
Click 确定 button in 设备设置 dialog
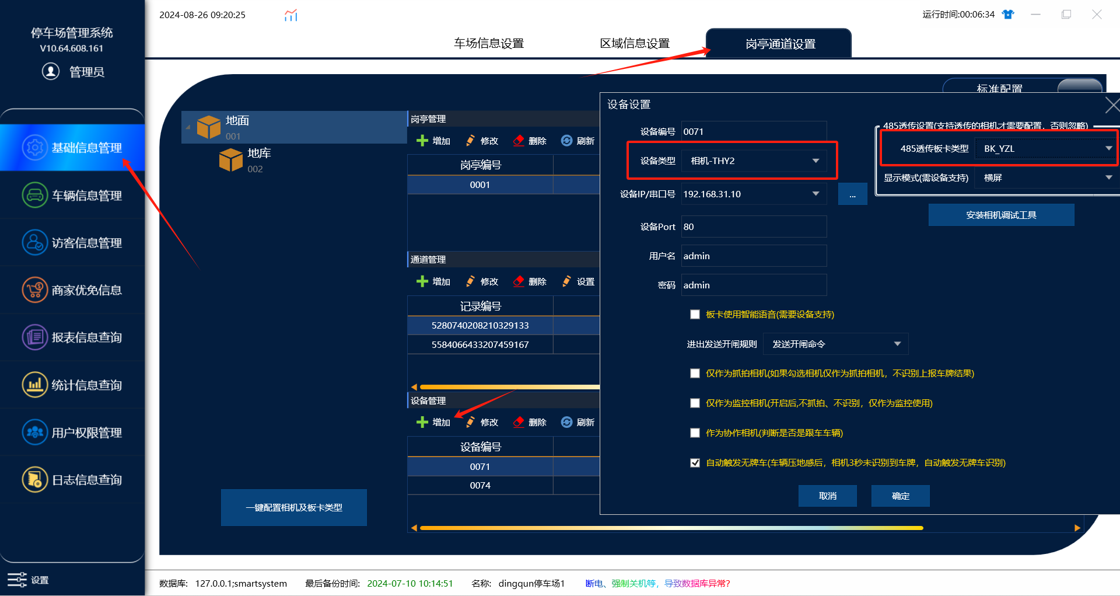(900, 496)
